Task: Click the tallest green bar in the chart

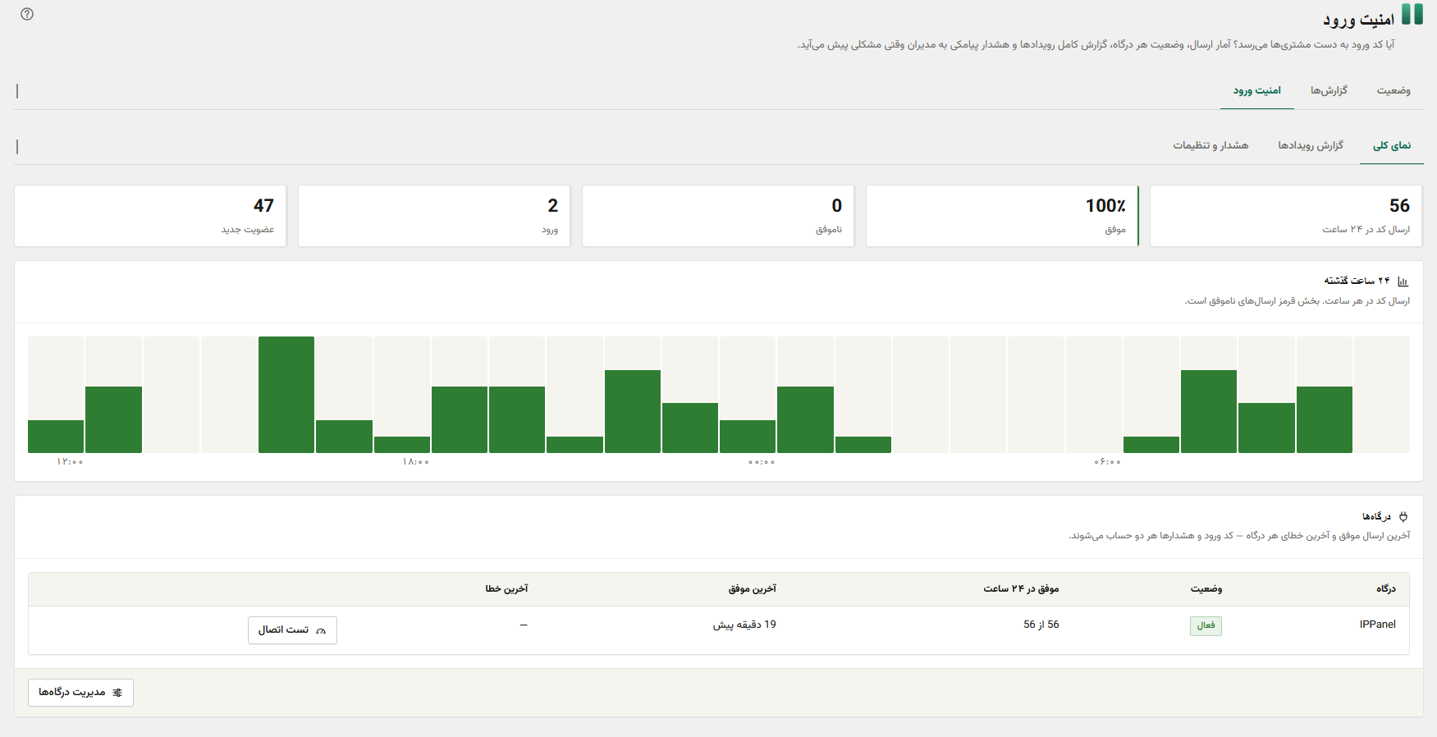Action: [286, 395]
